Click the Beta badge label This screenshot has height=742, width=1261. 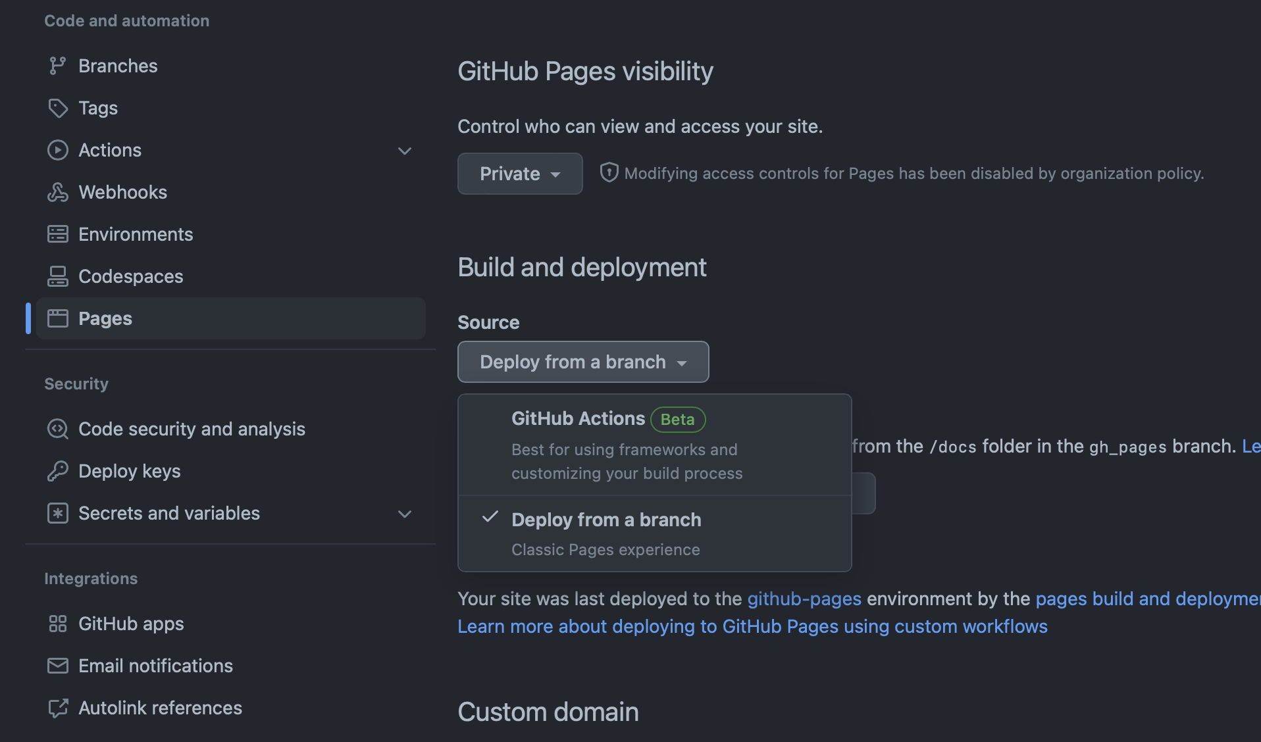678,420
